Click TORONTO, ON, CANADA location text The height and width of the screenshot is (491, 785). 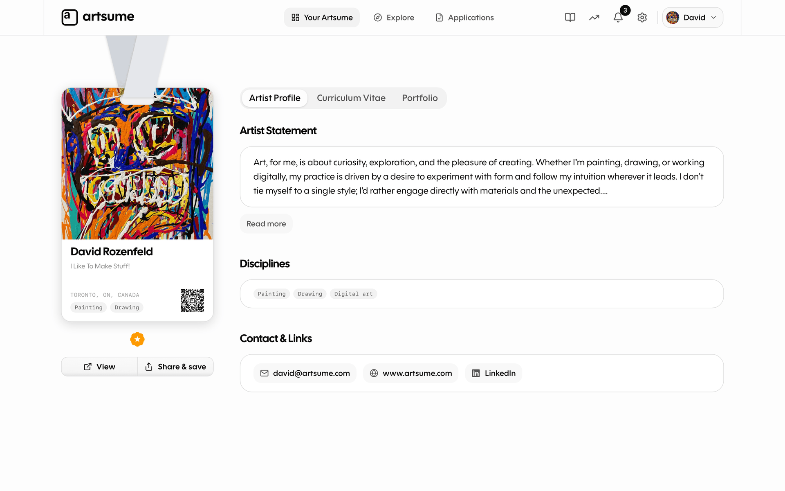click(105, 295)
